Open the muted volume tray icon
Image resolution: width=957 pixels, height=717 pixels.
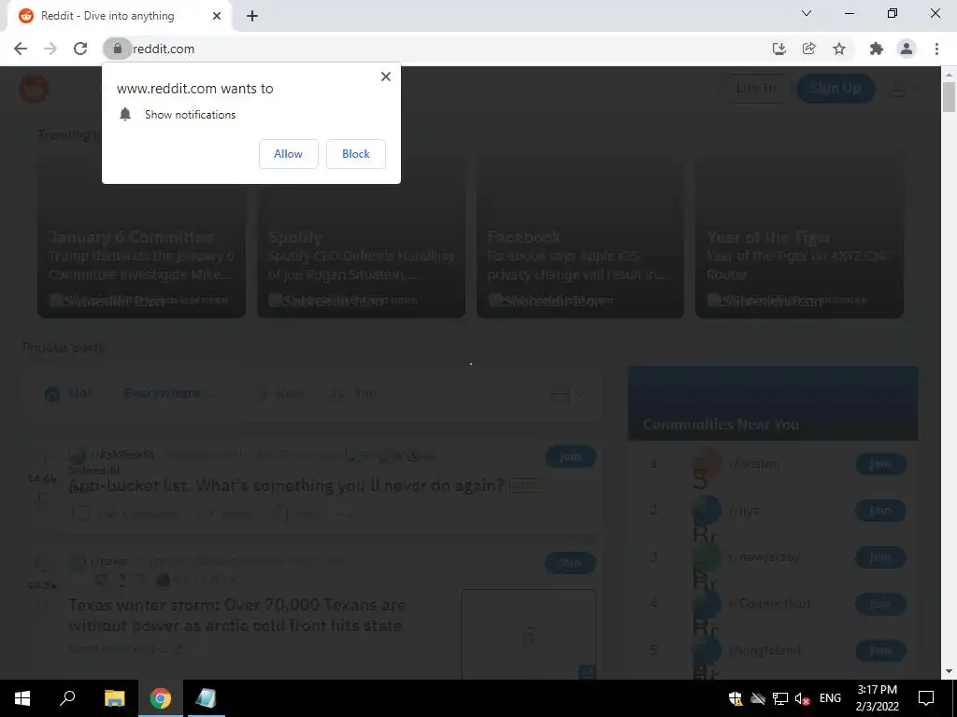click(x=802, y=698)
